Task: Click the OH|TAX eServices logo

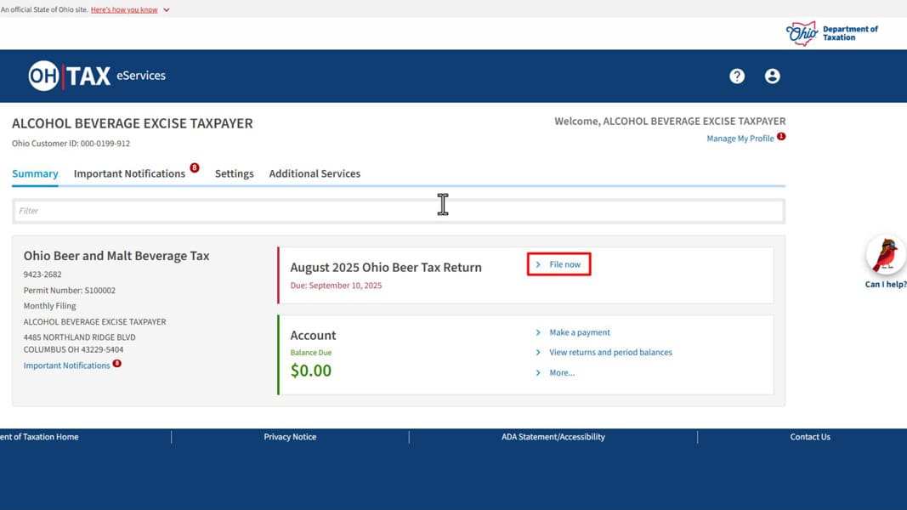Action: tap(97, 76)
